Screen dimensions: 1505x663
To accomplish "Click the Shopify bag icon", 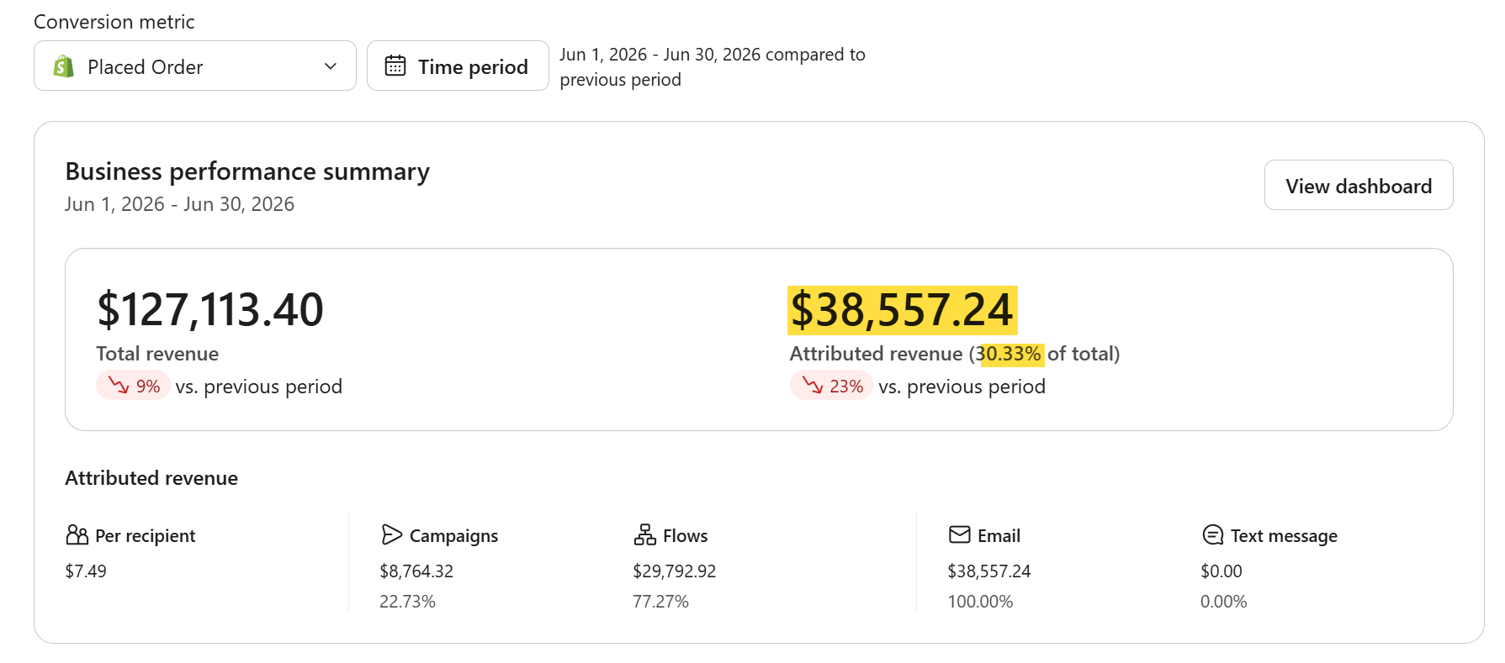I will click(x=64, y=66).
